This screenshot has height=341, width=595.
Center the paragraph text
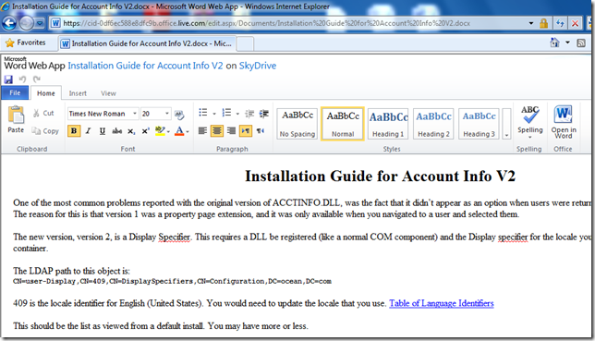(217, 131)
